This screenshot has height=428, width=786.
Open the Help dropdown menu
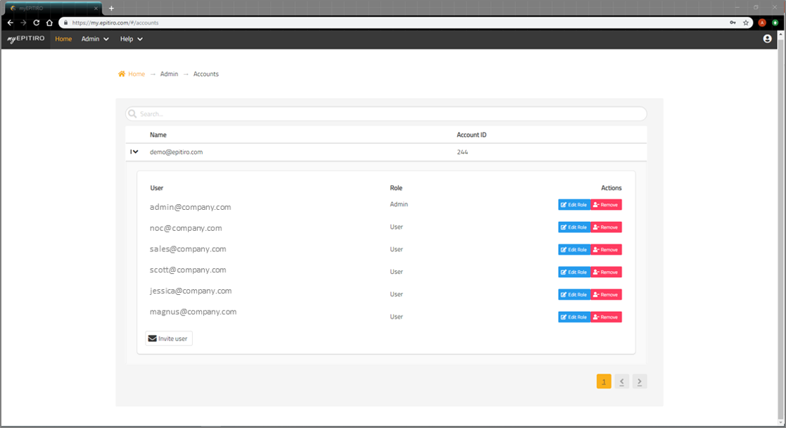[131, 39]
